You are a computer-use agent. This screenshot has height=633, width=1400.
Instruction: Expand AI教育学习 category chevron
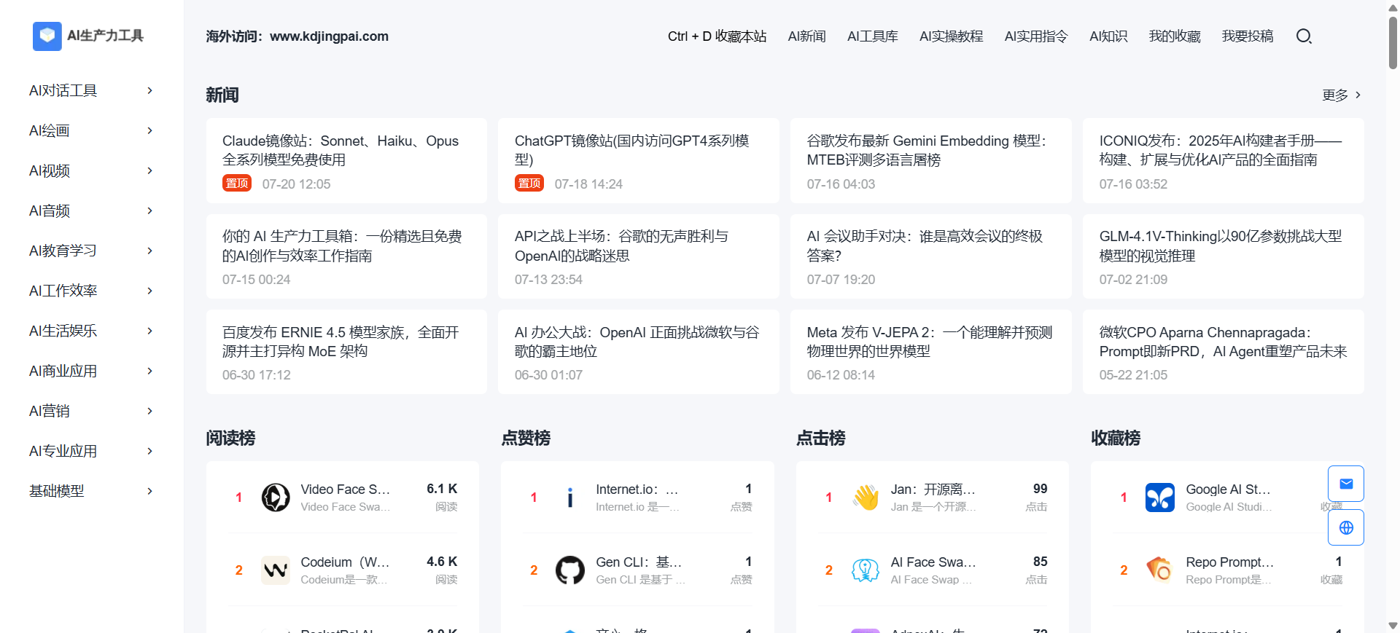pyautogui.click(x=150, y=251)
